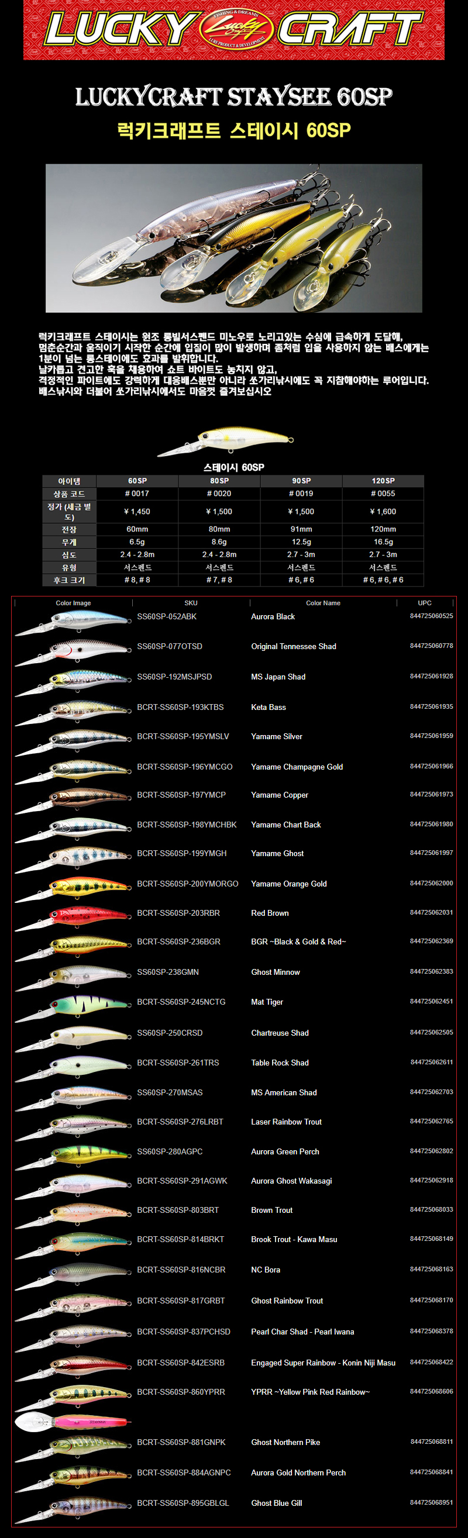
Task: Click the ¥ 1,600 price cell
Action: pos(383,512)
